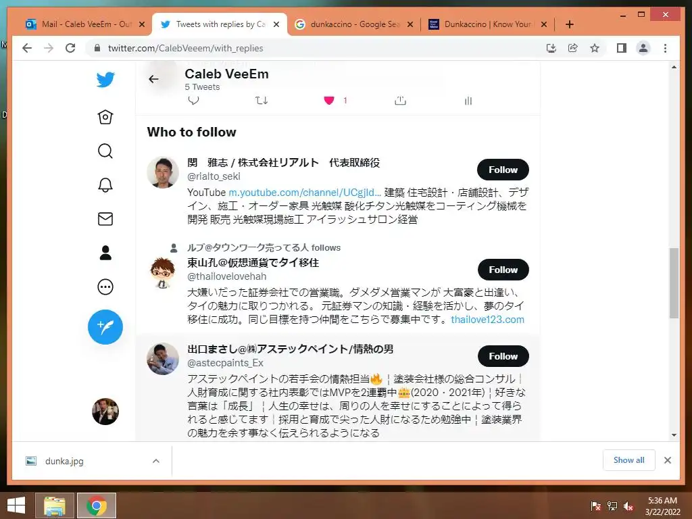The image size is (692, 519).
Task: Click the account avatar at sidebar bottom
Action: tap(105, 412)
